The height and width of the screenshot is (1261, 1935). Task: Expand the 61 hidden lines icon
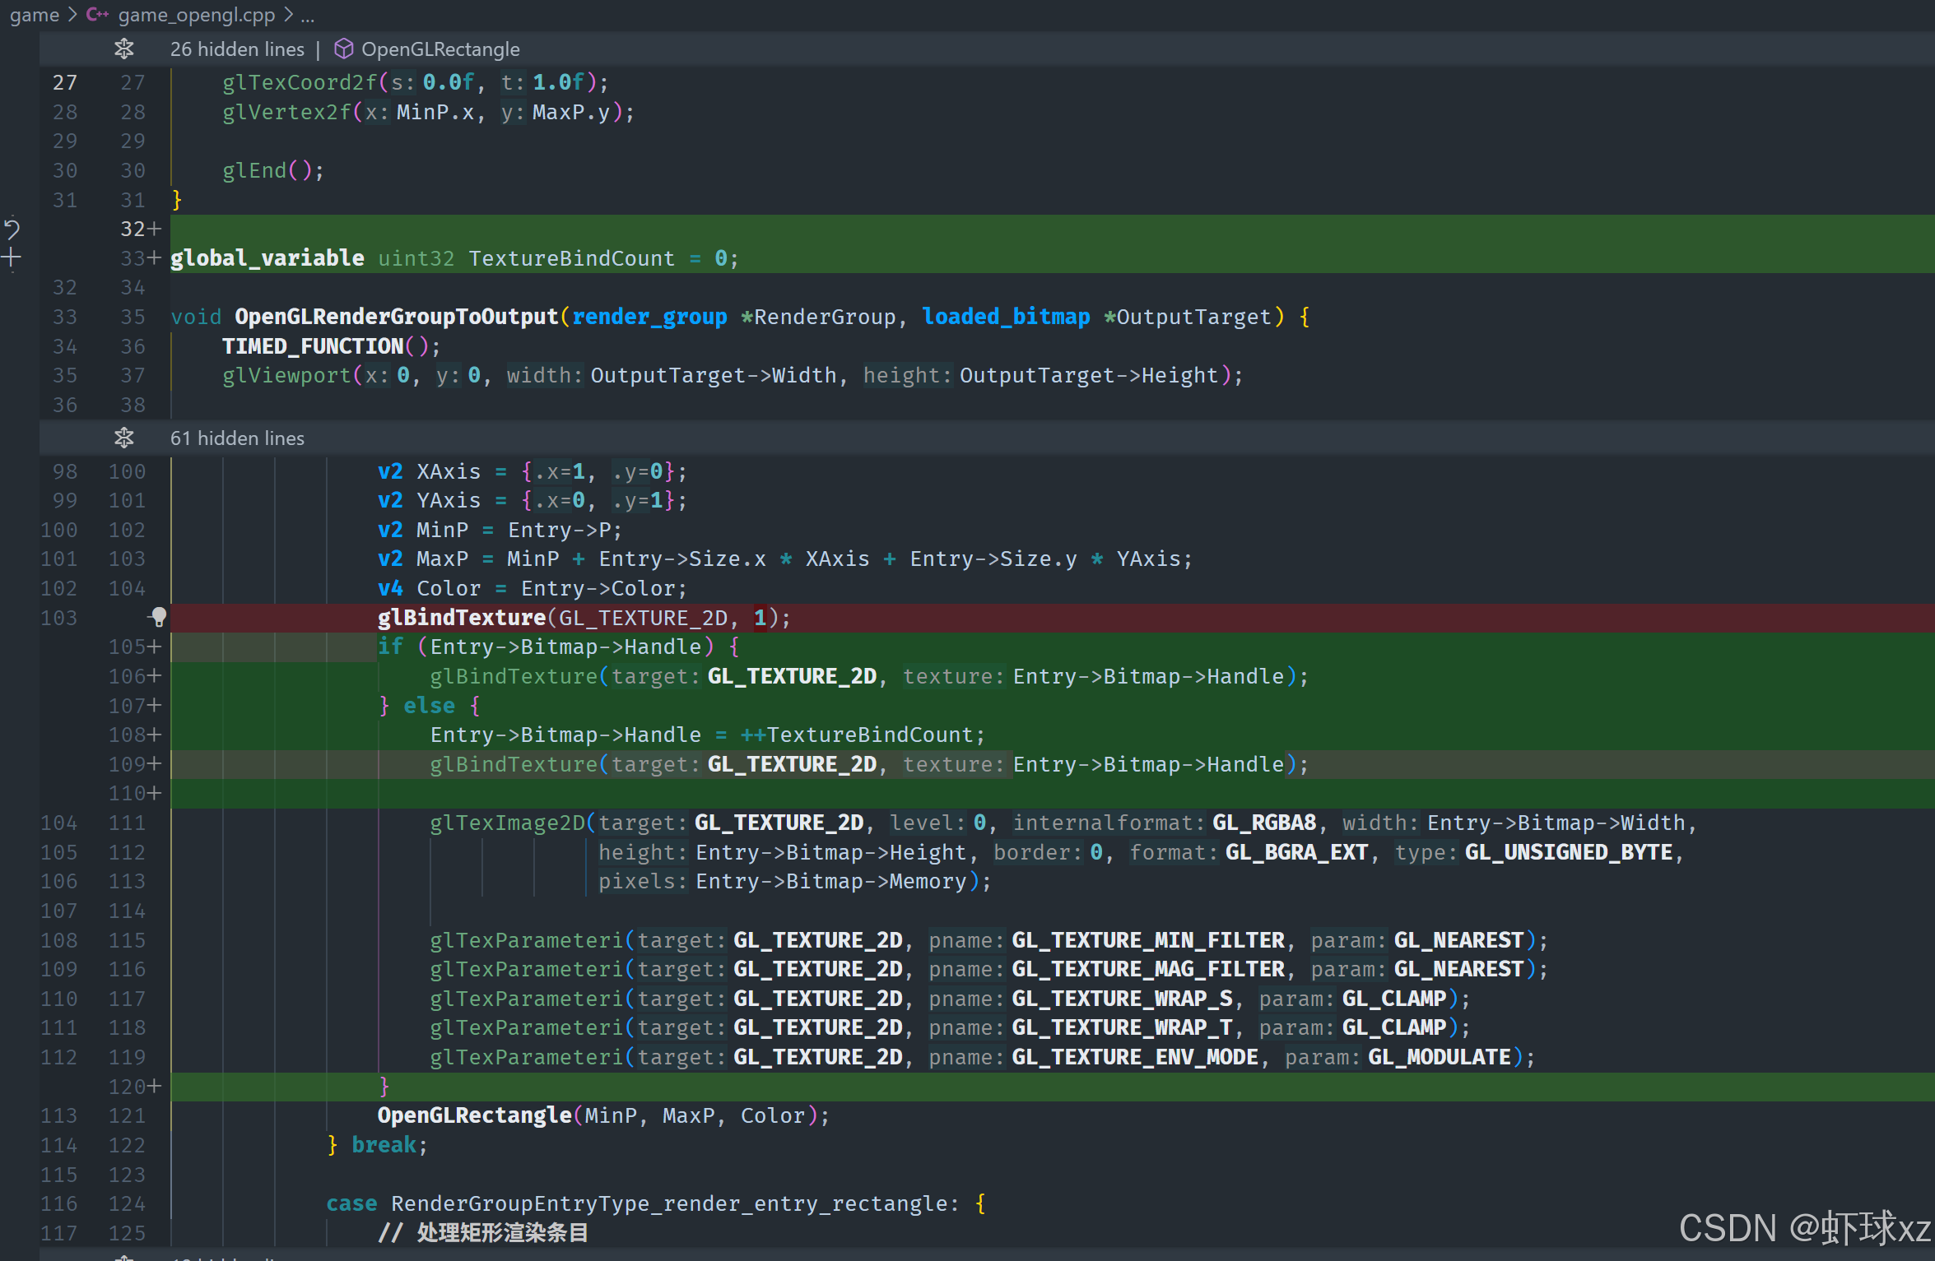tap(124, 438)
